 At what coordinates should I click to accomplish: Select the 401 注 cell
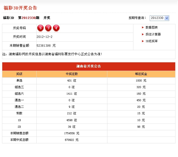(x=72, y=81)
